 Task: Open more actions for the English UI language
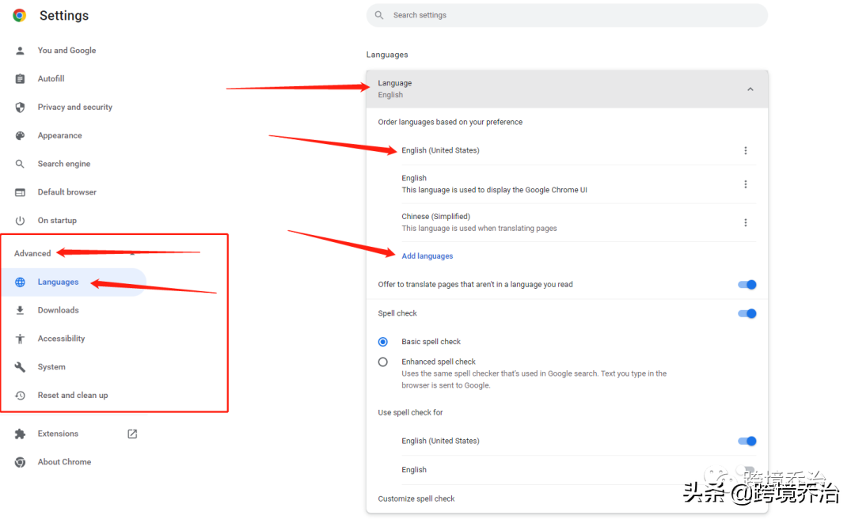click(746, 184)
